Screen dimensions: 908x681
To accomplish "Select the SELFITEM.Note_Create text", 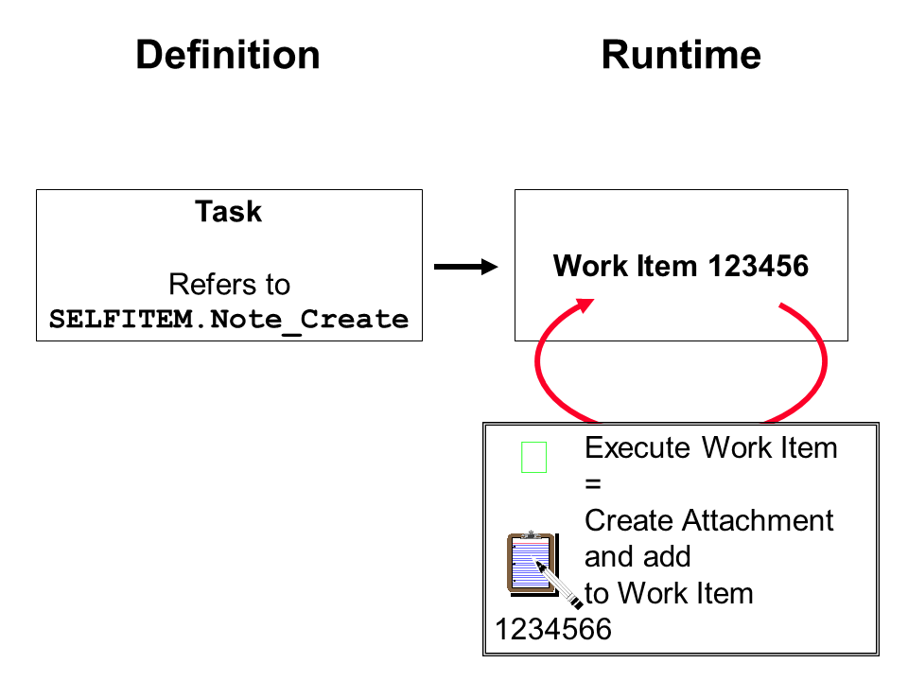I will coord(229,319).
